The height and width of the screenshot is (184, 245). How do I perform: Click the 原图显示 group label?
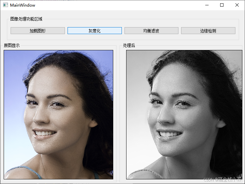pos(12,45)
